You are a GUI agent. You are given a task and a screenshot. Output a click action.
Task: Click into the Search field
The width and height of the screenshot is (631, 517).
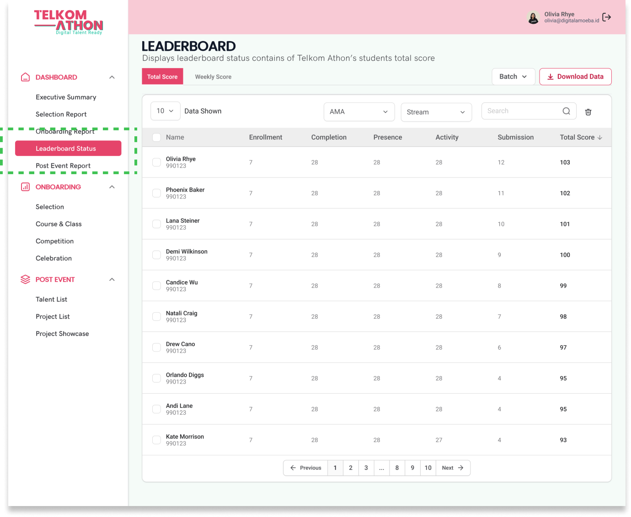pos(529,111)
